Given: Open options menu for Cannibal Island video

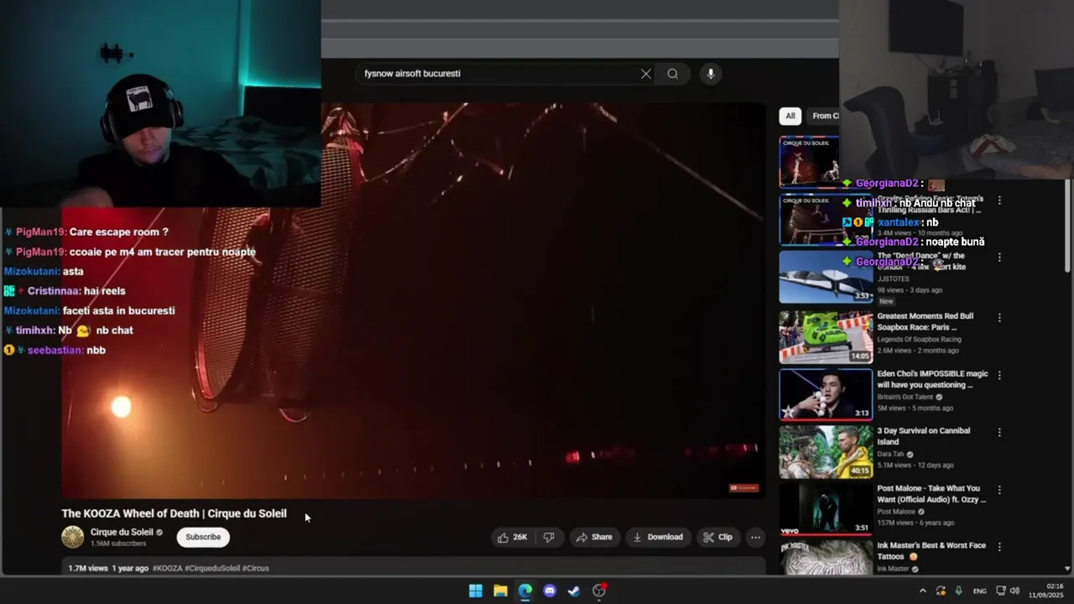Looking at the screenshot, I should 999,432.
